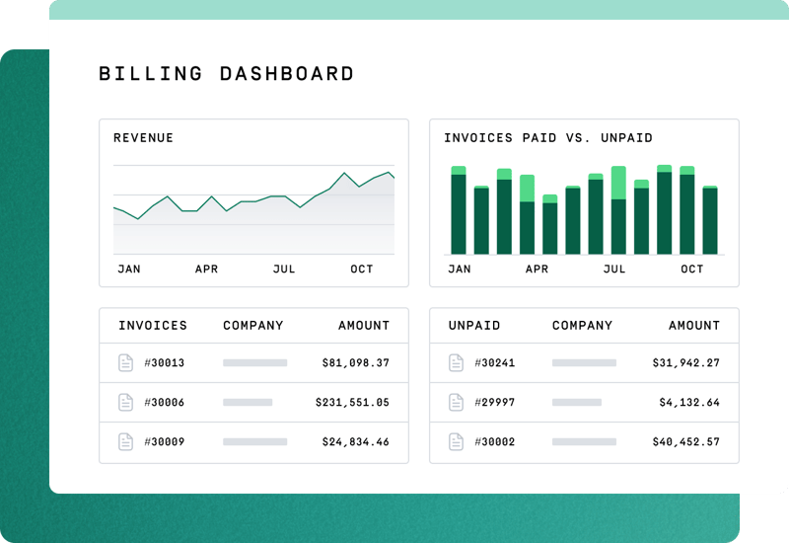Click the company placeholder for invoice #30006
The height and width of the screenshot is (543, 789).
click(x=248, y=402)
